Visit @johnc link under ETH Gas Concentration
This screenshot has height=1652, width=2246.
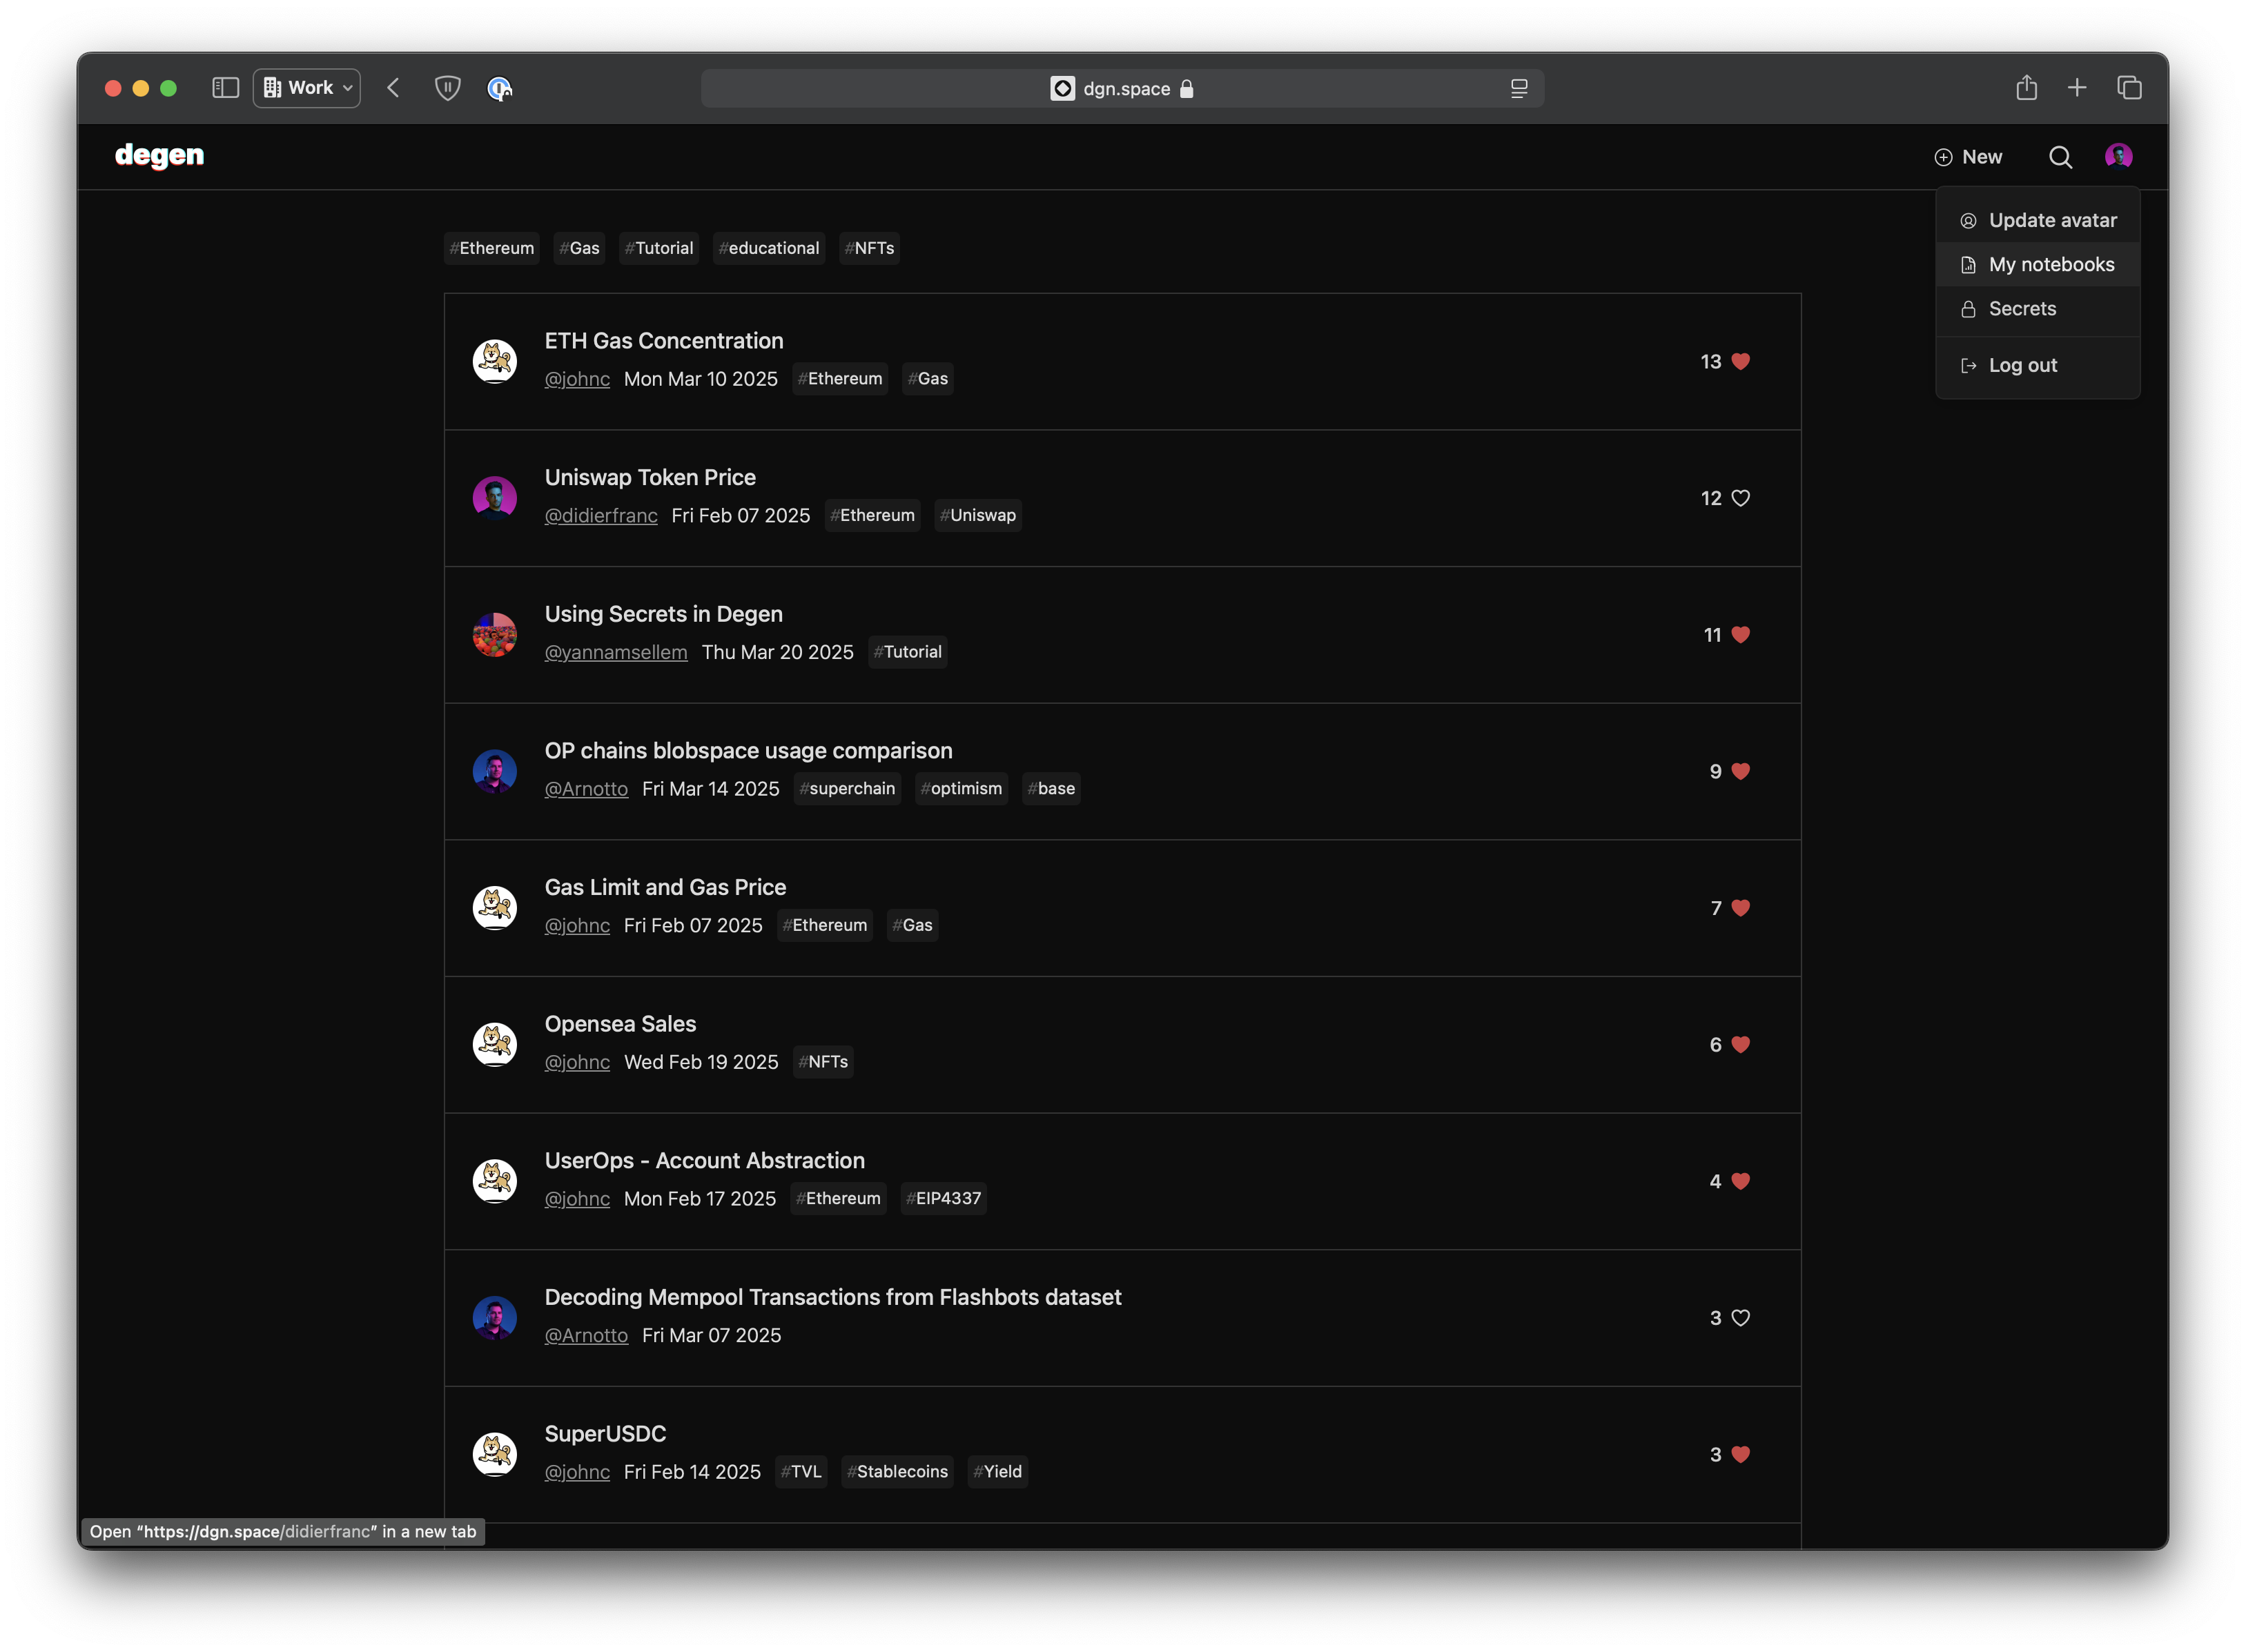point(577,379)
